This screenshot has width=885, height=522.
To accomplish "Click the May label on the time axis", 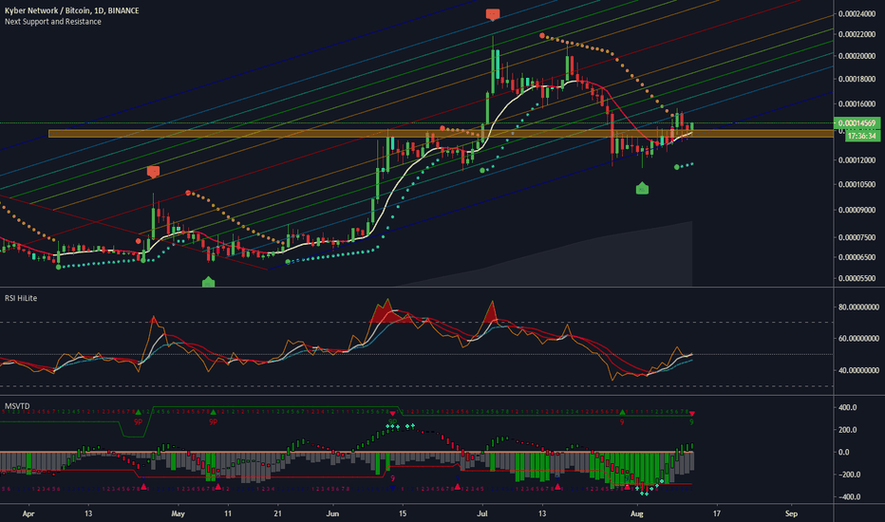I will coord(178,513).
